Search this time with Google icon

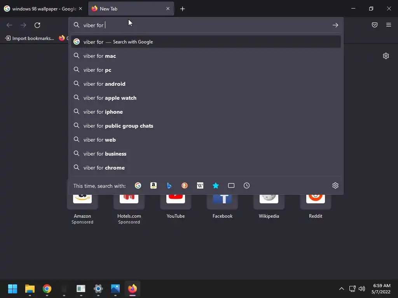coord(138,185)
